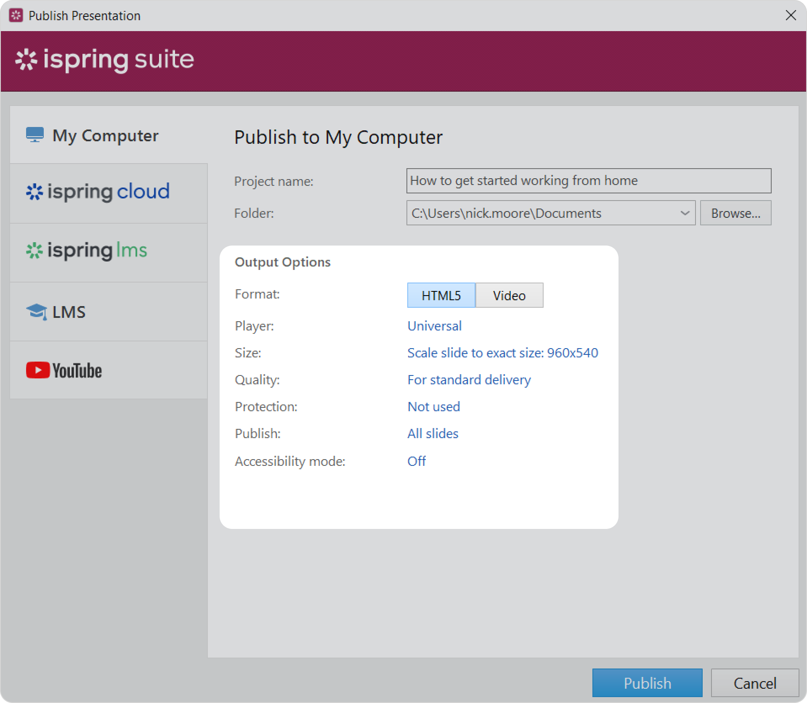Click the iSpring Cloud snowflake icon
This screenshot has width=807, height=703.
point(35,192)
